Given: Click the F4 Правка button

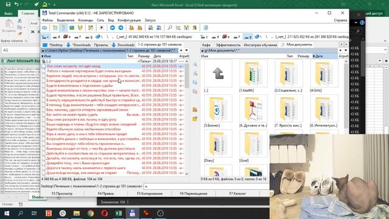Looking at the screenshot, I should [x=106, y=193].
